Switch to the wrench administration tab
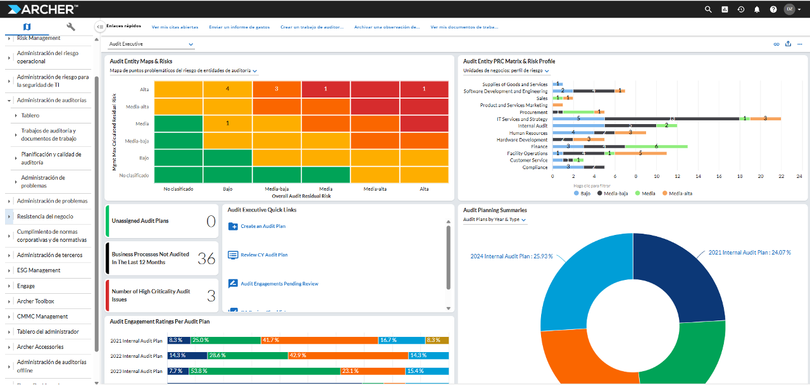This screenshot has height=385, width=810. pos(71,27)
